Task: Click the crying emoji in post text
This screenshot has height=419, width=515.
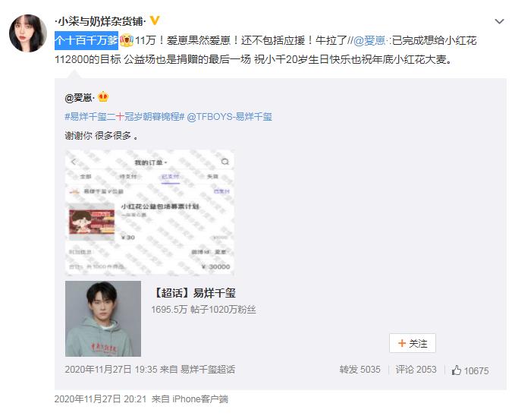Action: click(x=126, y=40)
